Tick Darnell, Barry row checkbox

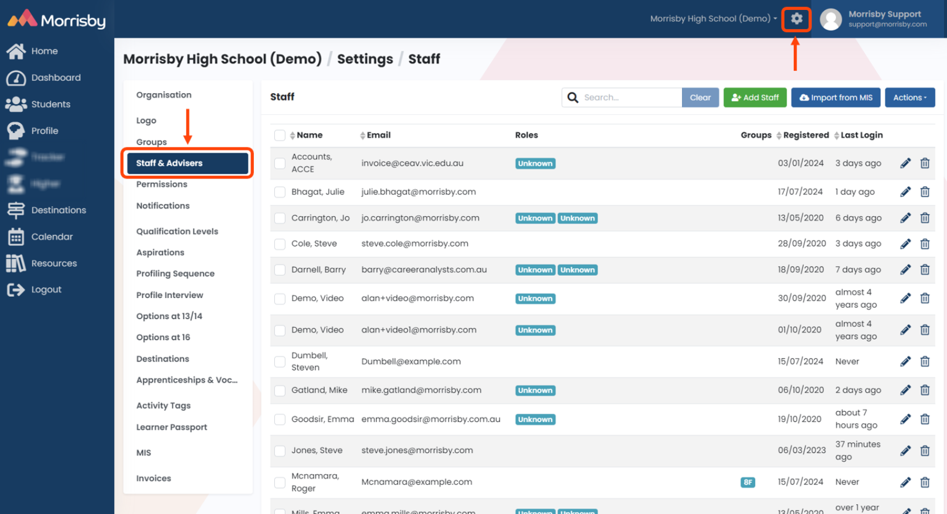[x=280, y=270]
